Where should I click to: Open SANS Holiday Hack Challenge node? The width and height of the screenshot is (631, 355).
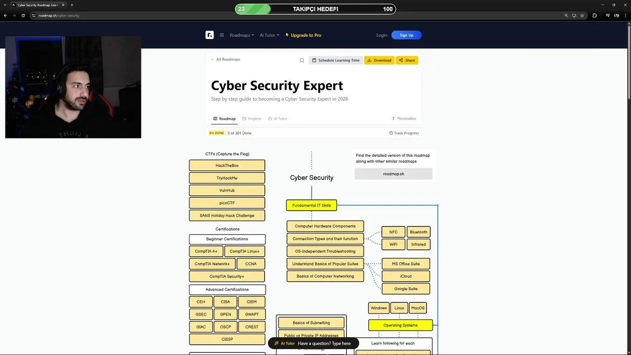coord(227,215)
